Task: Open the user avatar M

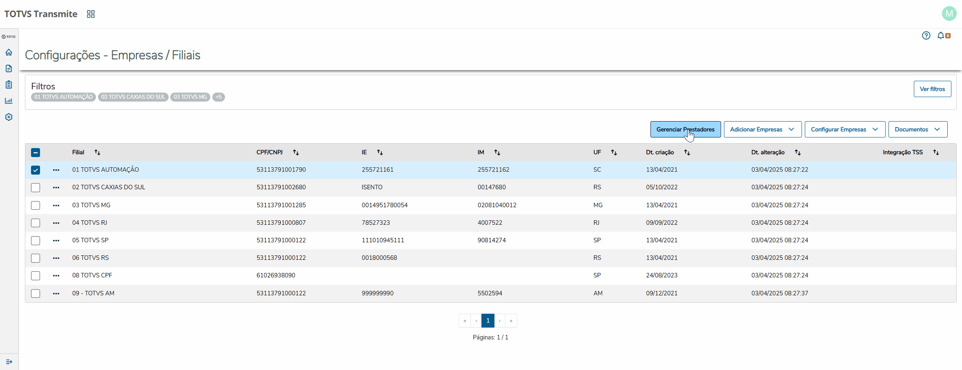Action: point(949,14)
